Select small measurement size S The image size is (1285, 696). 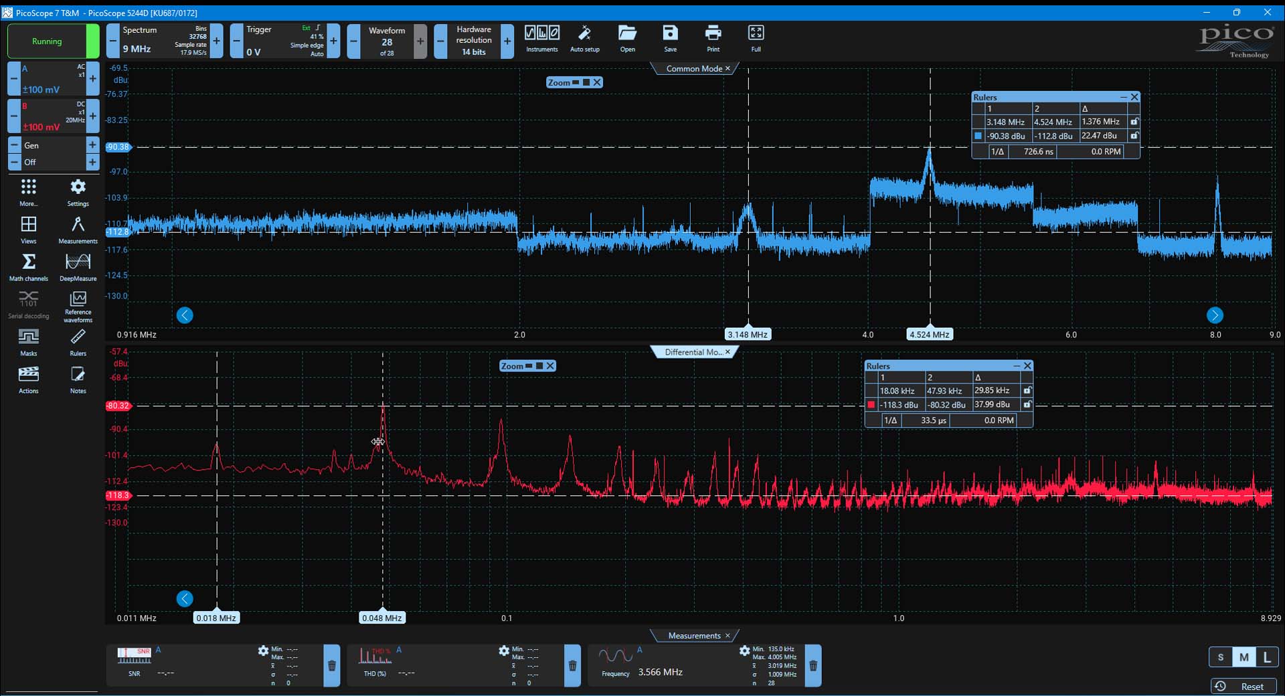tap(1221, 657)
